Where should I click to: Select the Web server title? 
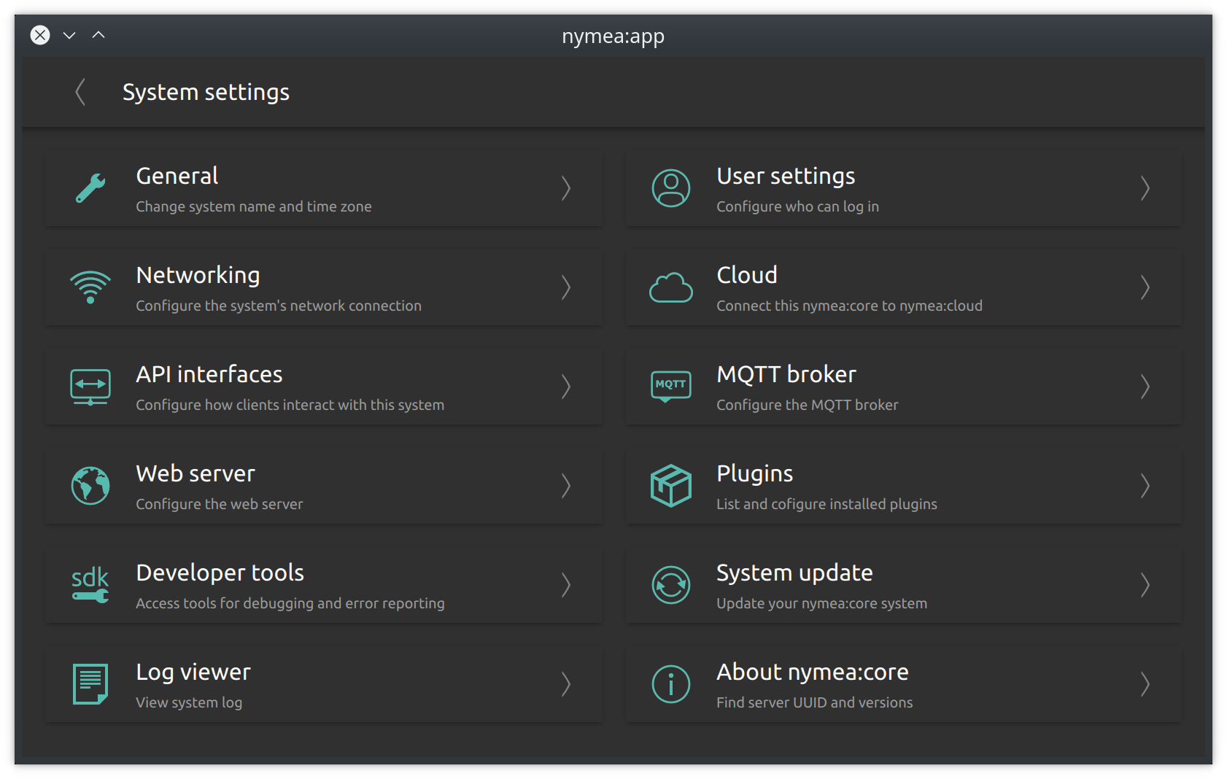[196, 473]
